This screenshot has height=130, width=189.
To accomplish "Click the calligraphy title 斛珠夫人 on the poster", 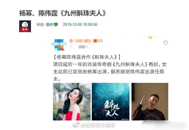I will tap(111, 108).
